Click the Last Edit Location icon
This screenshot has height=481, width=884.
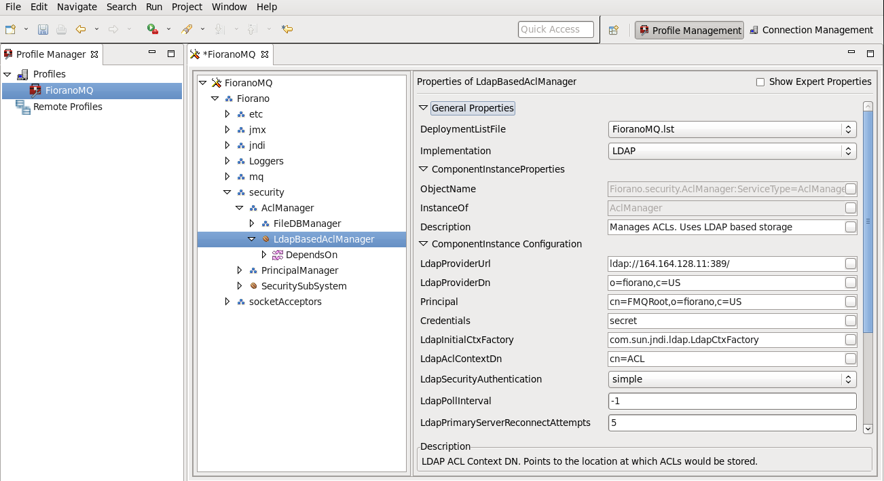pyautogui.click(x=287, y=29)
